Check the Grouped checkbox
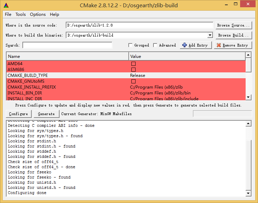Viewport: 258px width, 203px height. click(x=130, y=45)
